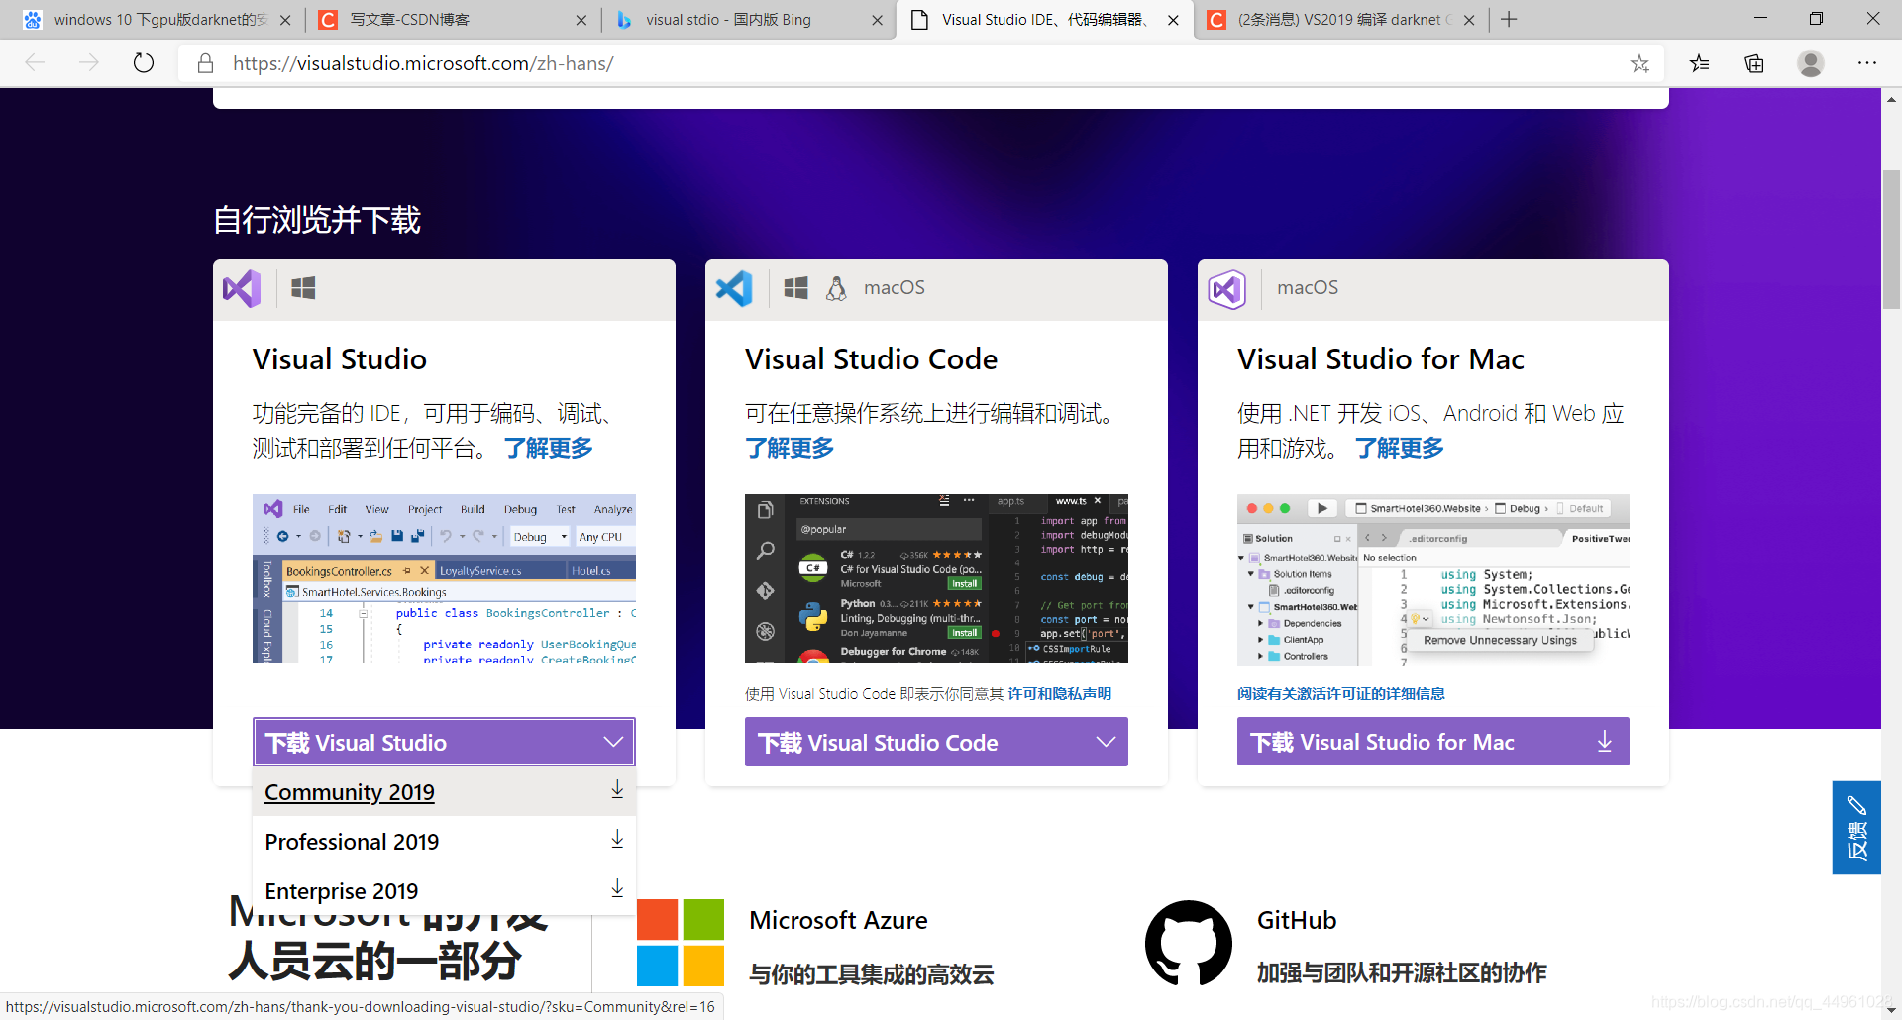Select Community 2019 from download list
This screenshot has width=1902, height=1020.
444,792
